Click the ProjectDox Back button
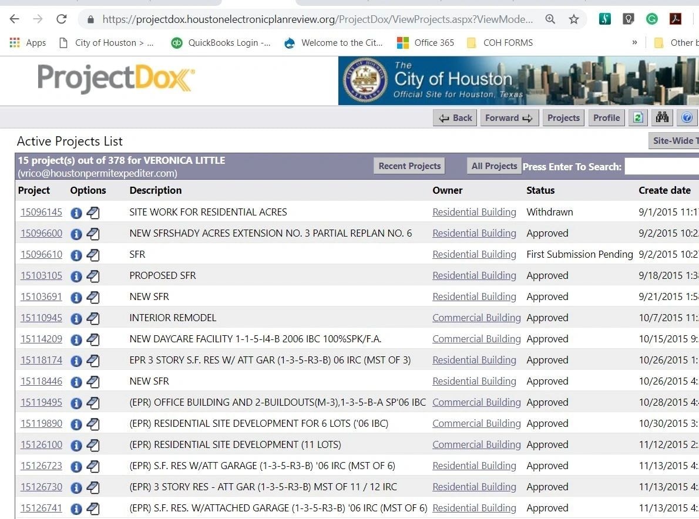Viewport: 699px width, 519px height. point(455,118)
